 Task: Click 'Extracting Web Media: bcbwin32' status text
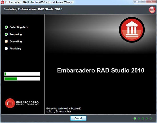(64, 109)
